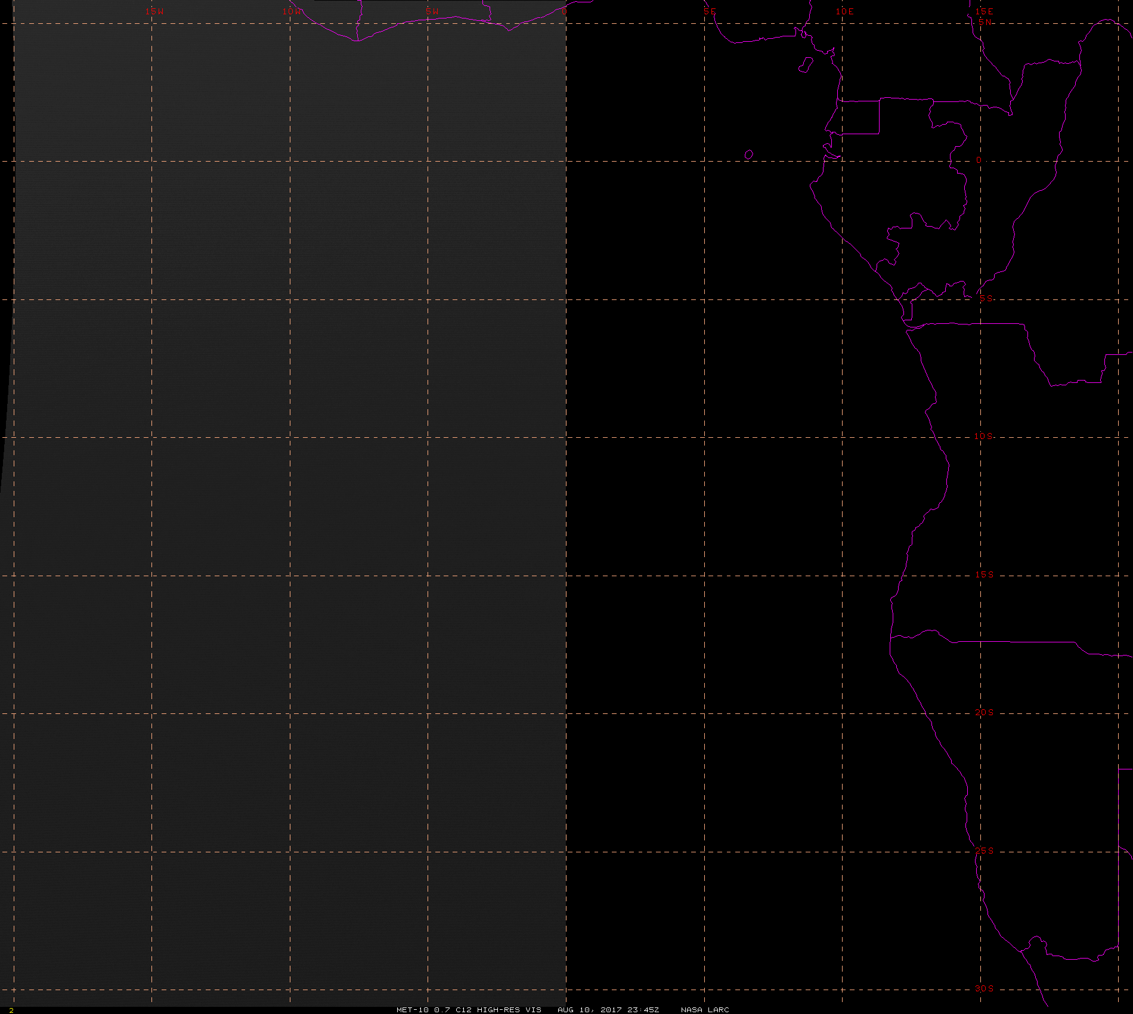This screenshot has width=1133, height=1014.
Task: Select the AUG 10, 2017 23:45Z timestamp
Action: coord(608,1009)
